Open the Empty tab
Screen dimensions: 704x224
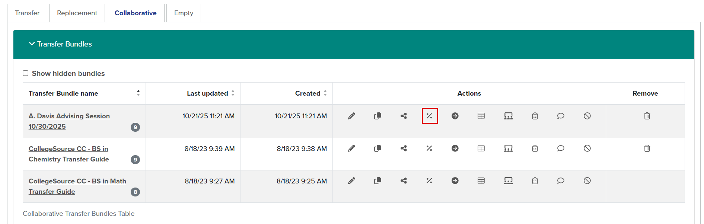(x=183, y=13)
